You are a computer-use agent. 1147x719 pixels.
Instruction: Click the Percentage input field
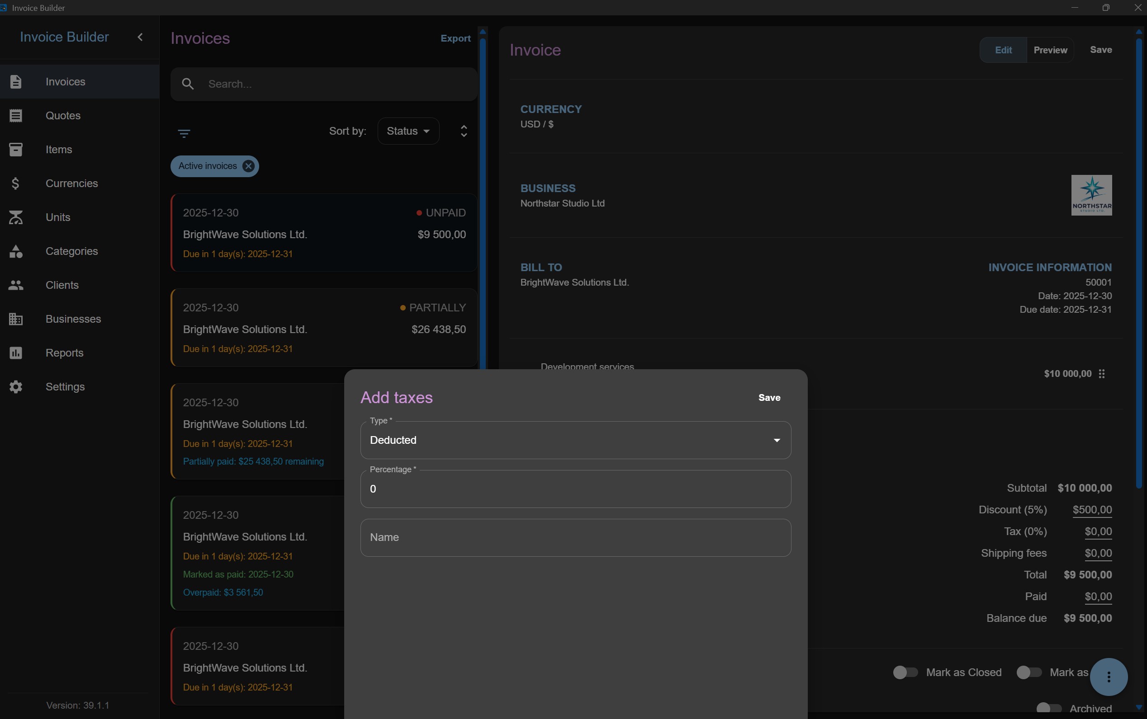(x=576, y=489)
